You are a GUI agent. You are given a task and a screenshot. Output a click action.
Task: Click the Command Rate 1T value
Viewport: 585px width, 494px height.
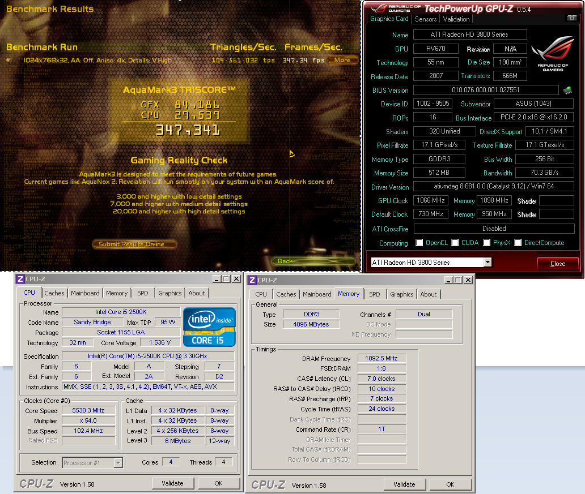381,429
